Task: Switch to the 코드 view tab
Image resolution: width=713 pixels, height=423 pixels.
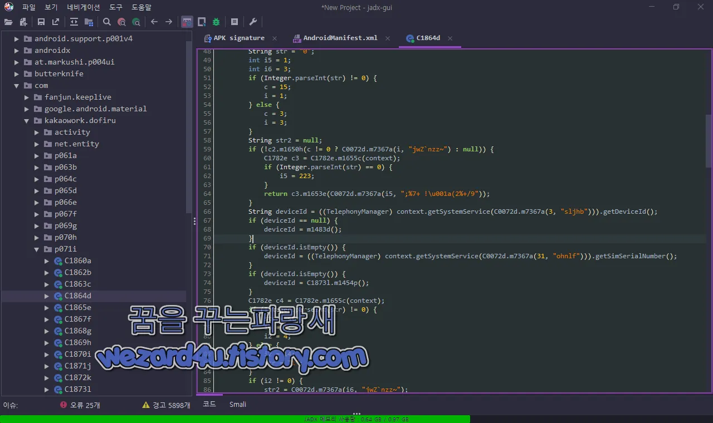Action: pos(209,404)
